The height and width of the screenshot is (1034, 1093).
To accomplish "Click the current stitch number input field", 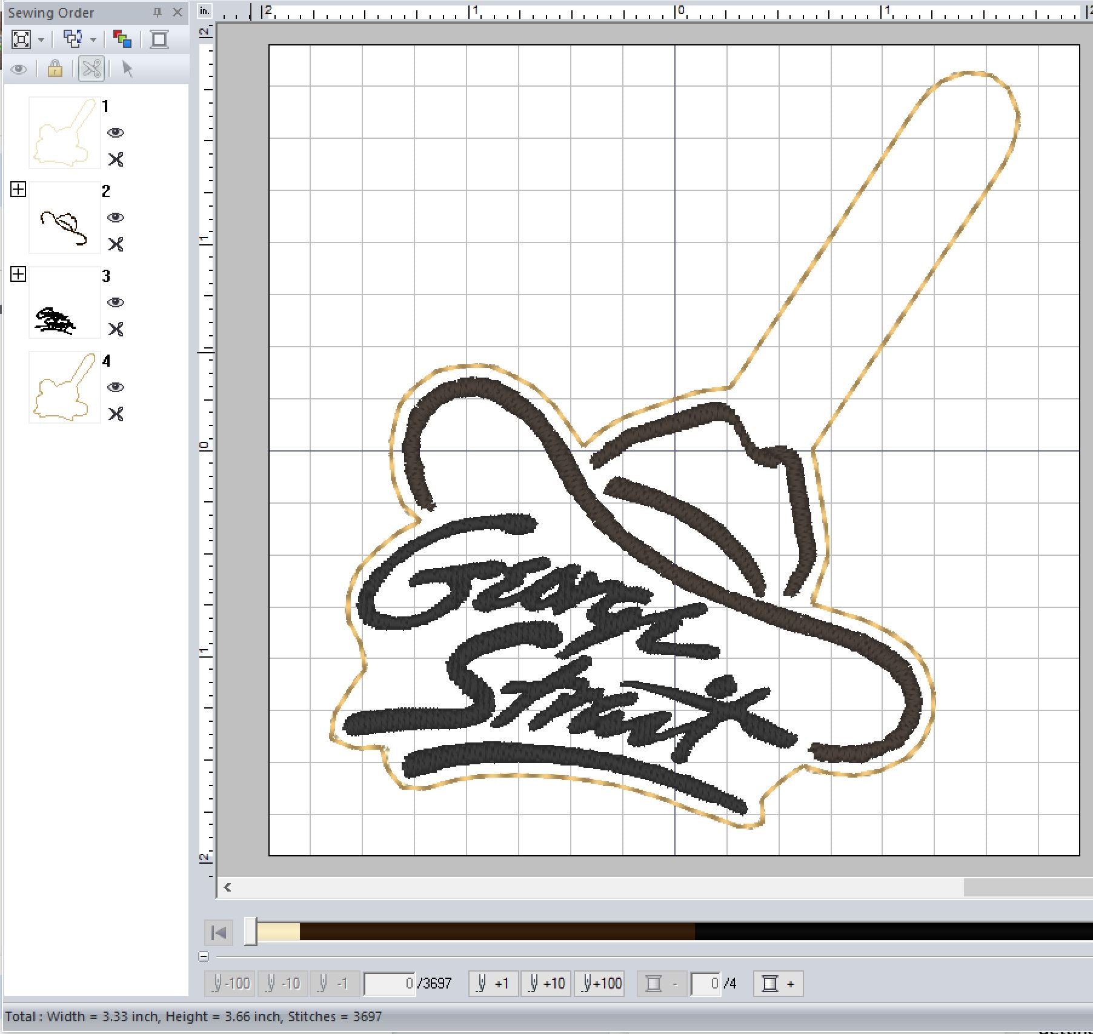I will 390,983.
